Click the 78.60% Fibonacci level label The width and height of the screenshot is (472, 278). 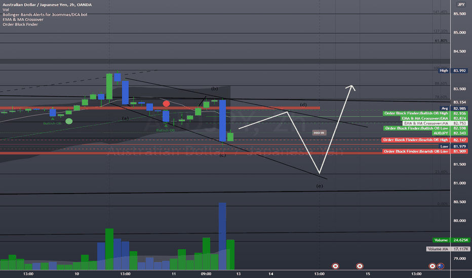tap(441, 97)
